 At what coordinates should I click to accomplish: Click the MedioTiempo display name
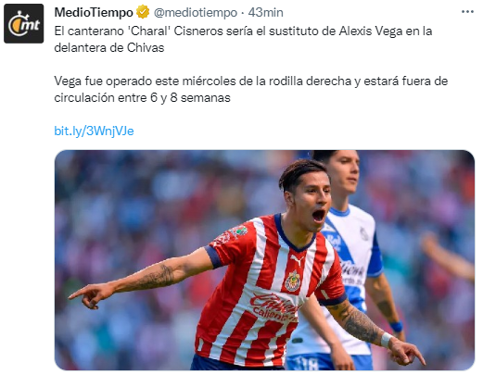[x=94, y=12]
